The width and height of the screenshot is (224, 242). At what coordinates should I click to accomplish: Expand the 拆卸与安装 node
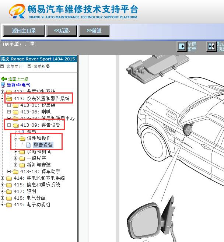15,165
